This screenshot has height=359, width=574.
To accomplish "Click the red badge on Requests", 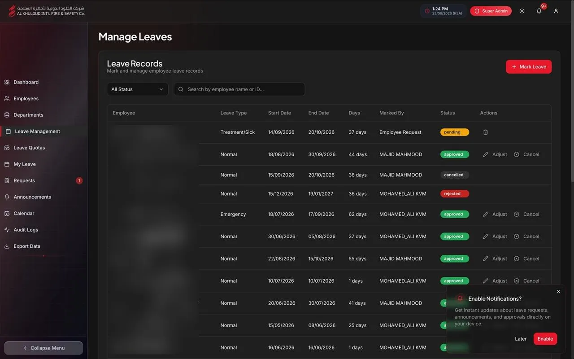I will pyautogui.click(x=79, y=180).
